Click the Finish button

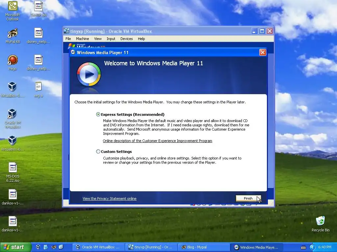[x=248, y=199]
